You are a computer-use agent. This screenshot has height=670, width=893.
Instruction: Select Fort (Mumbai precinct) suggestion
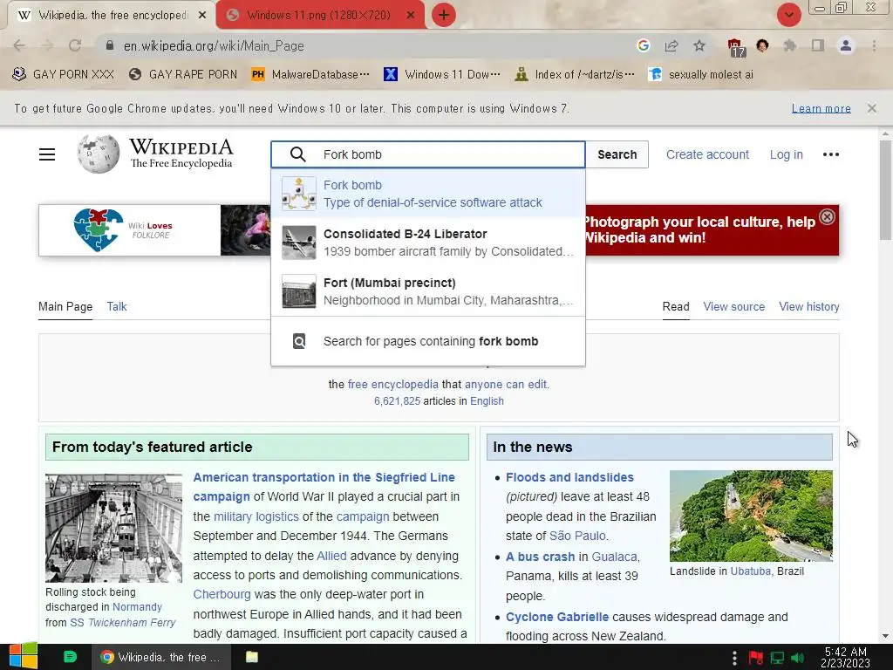427,291
